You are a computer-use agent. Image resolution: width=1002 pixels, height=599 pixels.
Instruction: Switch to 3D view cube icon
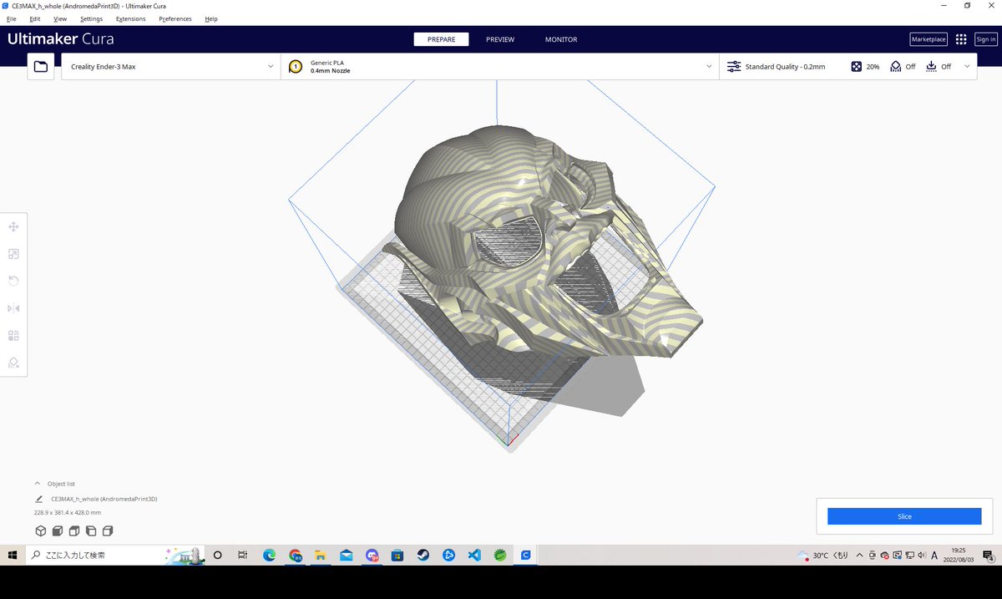tap(40, 530)
